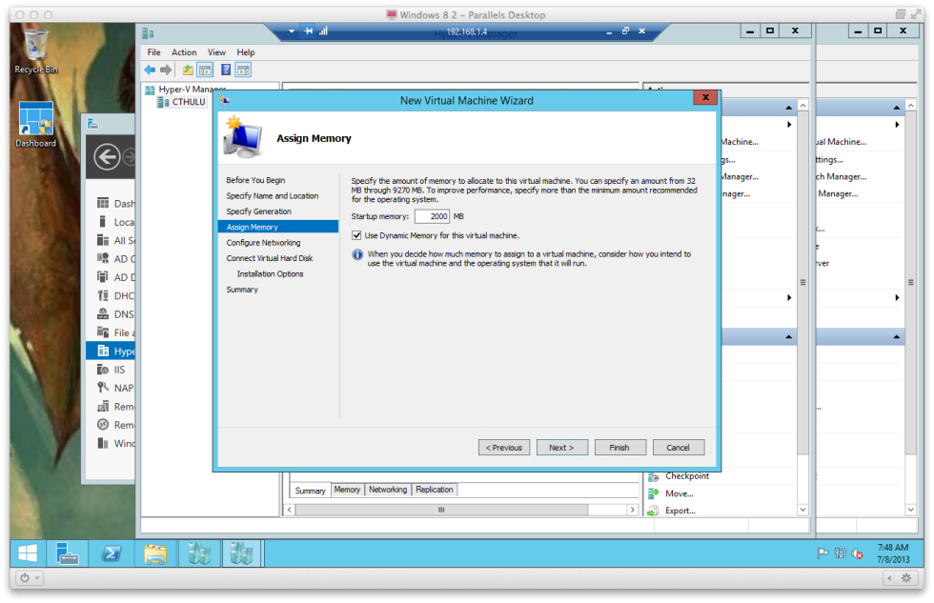934x603 pixels.
Task: Open Windows PowerShell from the taskbar
Action: click(x=112, y=553)
